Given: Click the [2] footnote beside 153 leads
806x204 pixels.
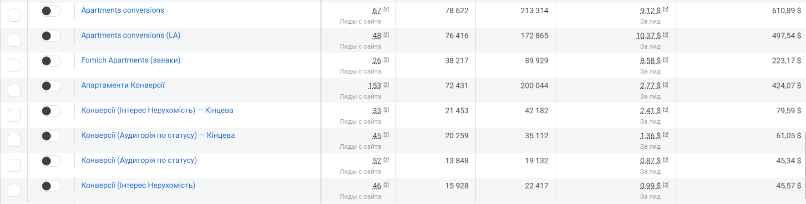Looking at the screenshot, I should pyautogui.click(x=386, y=85).
